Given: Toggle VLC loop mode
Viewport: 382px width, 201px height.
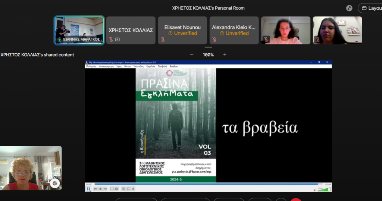Looking at the screenshot, I should tap(128, 189).
